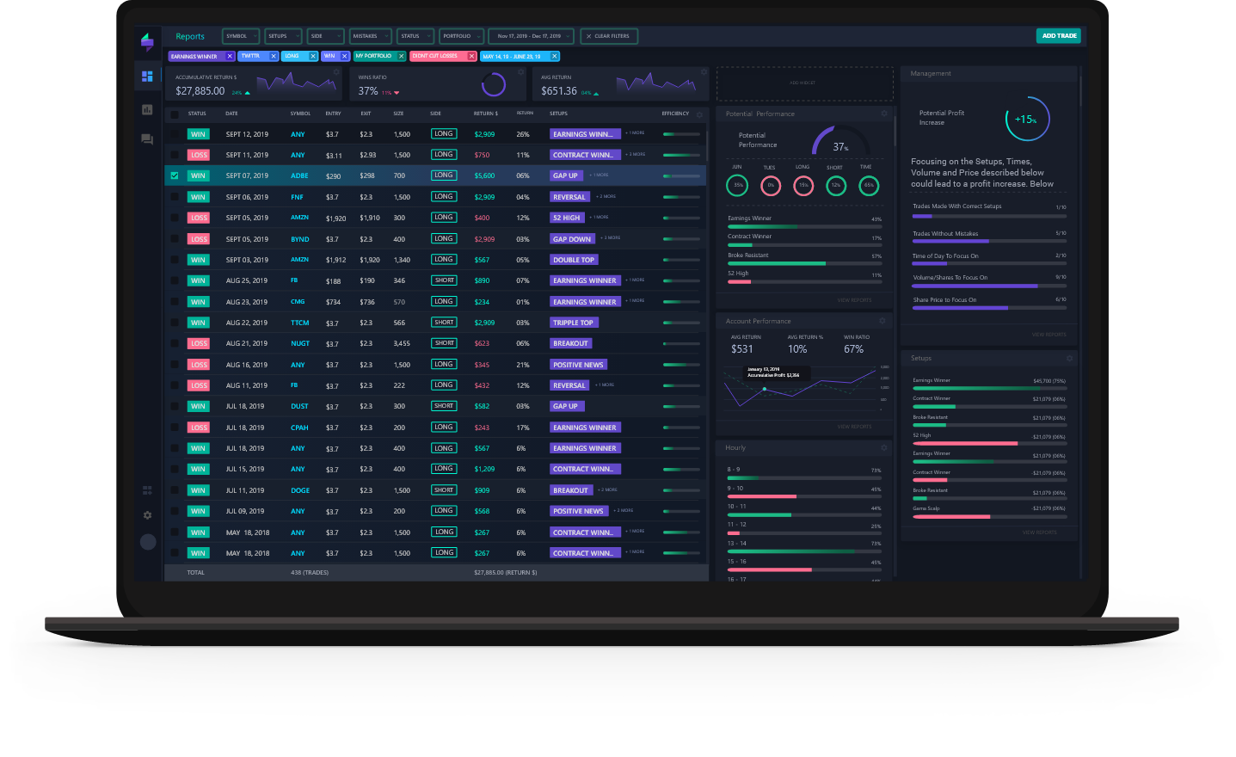1236x757 pixels.
Task: Open Hourly panel gear settings
Action: point(883,447)
